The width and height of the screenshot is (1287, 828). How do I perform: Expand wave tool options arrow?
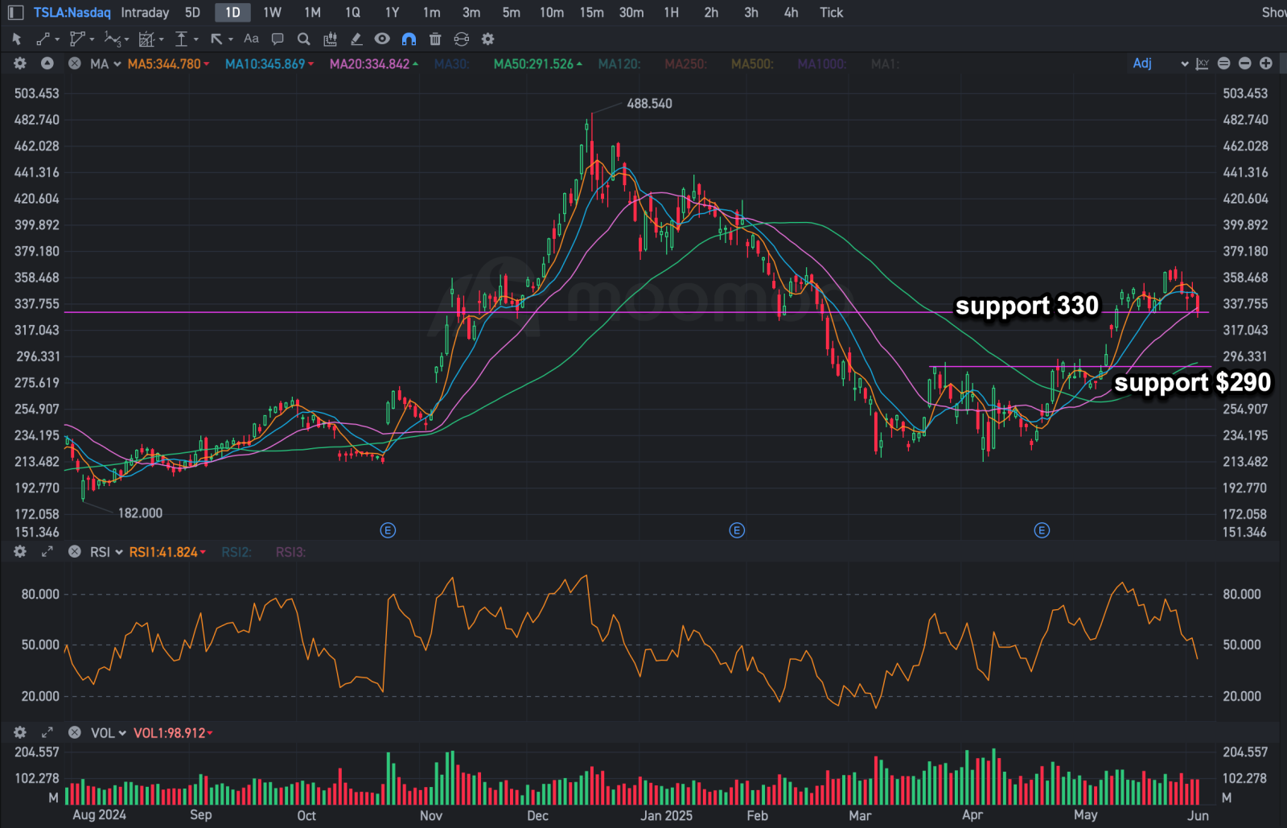[x=127, y=39]
